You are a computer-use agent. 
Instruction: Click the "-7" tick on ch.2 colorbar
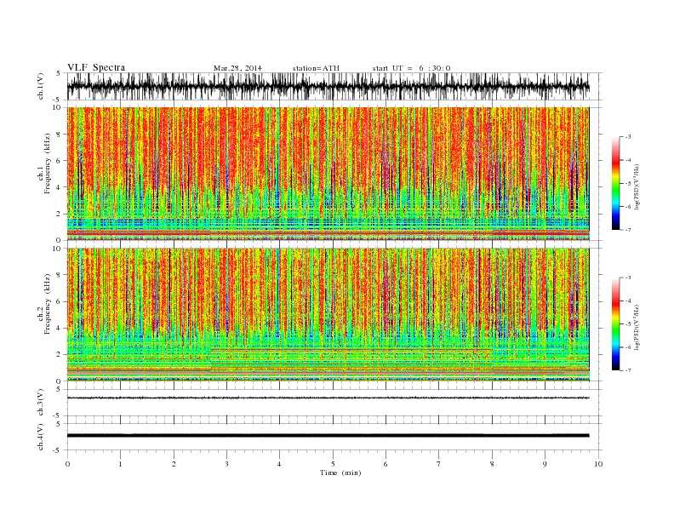pyautogui.click(x=628, y=370)
